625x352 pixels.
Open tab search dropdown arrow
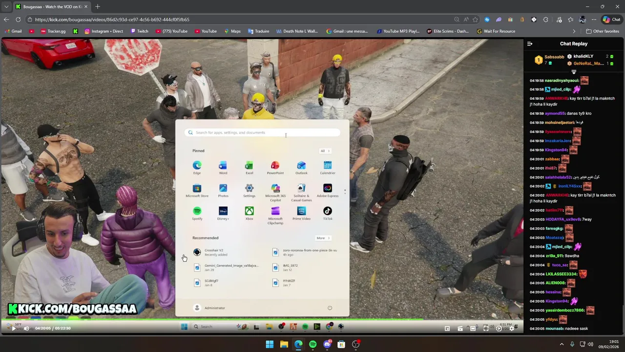point(6,7)
